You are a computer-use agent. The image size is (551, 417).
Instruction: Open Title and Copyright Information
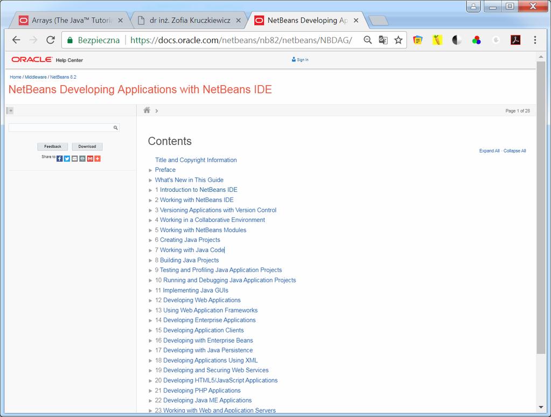(x=196, y=160)
